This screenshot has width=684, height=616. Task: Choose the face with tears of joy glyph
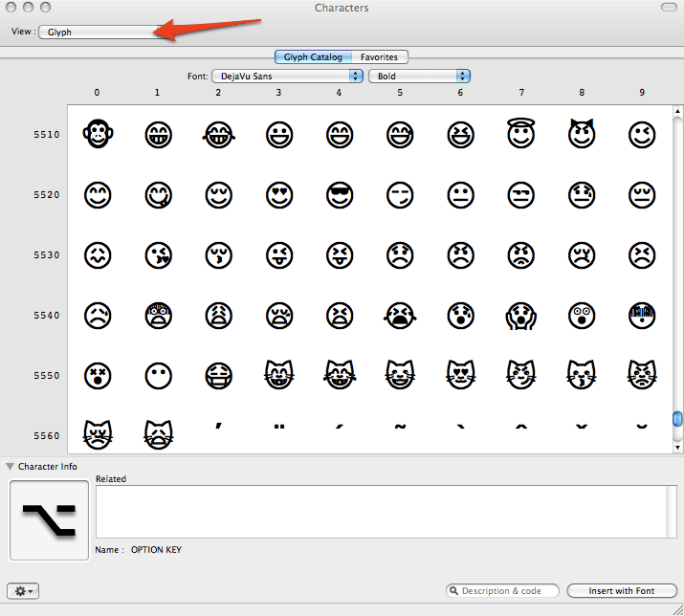[218, 135]
